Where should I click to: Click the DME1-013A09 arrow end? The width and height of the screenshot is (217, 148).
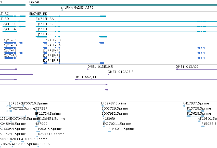(177, 69)
